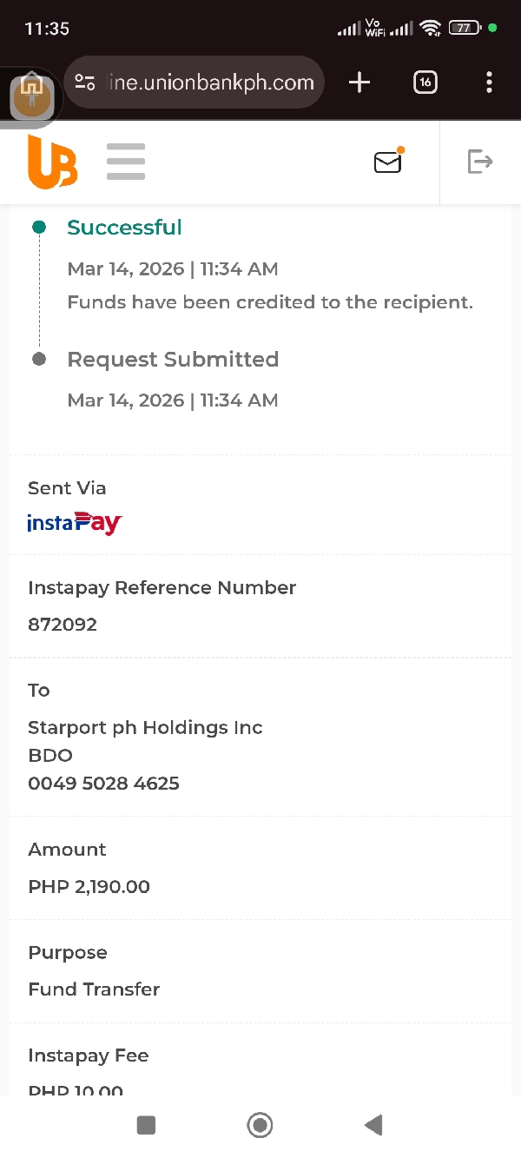The width and height of the screenshot is (521, 1158).
Task: Tap recipient name Starport ph Holdings Inc
Action: point(145,727)
